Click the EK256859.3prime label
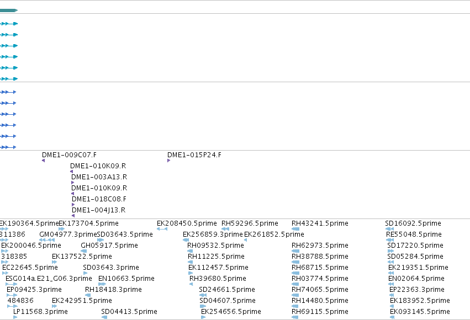Screen dimensions: 470x320 pos(213,234)
